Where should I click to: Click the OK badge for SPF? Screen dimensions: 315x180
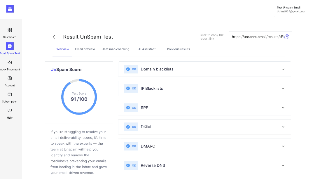[x=131, y=108]
